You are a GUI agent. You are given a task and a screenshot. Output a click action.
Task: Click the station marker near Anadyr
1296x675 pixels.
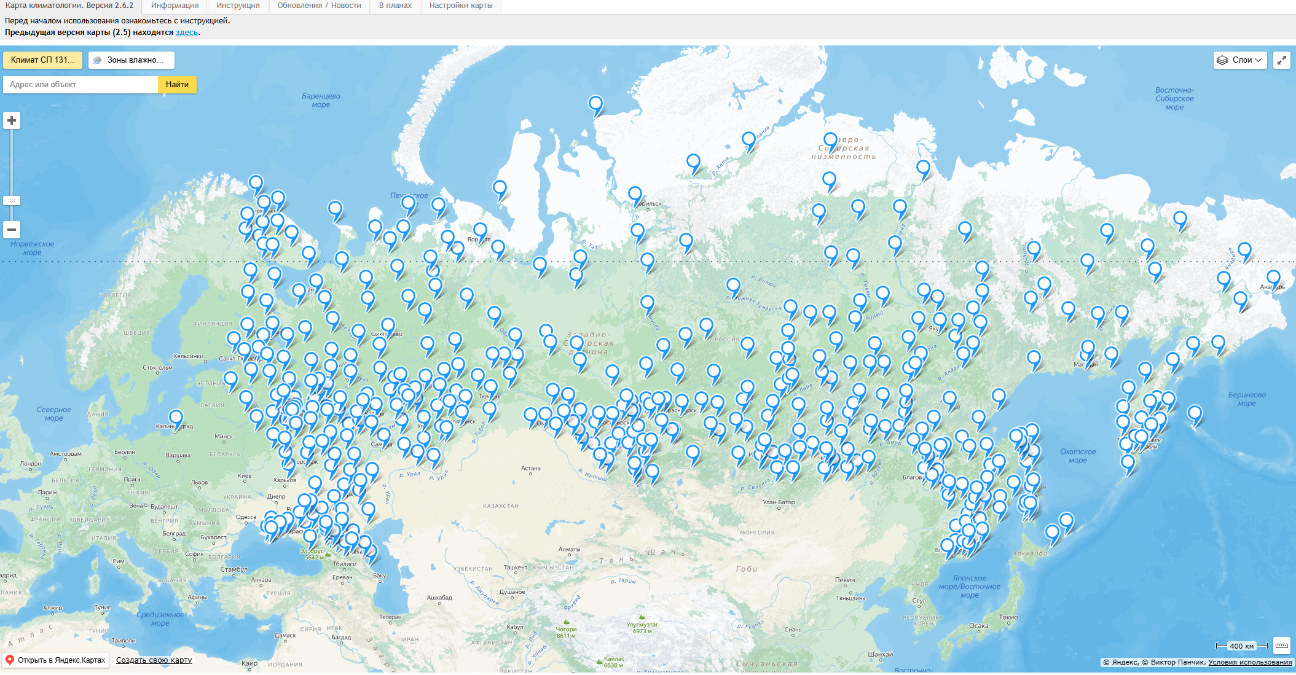(1273, 278)
